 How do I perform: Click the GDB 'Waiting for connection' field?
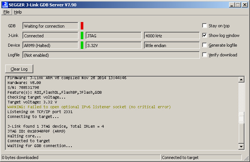coord(50,26)
